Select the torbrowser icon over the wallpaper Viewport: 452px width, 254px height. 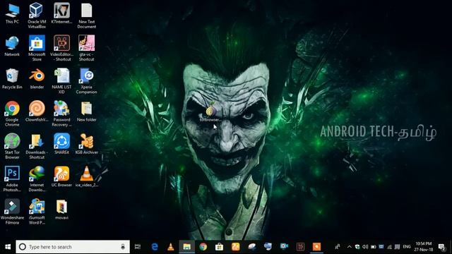pyautogui.click(x=210, y=111)
